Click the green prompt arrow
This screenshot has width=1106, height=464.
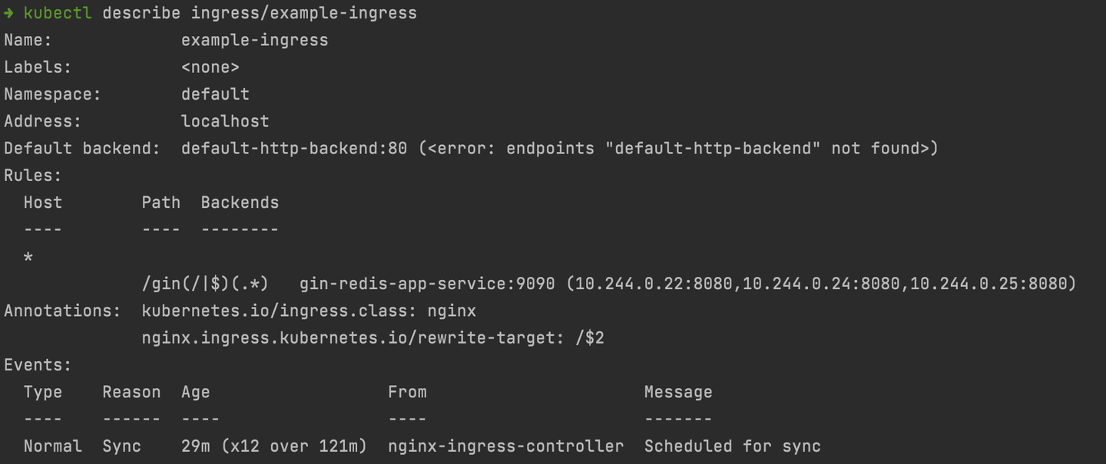point(9,13)
